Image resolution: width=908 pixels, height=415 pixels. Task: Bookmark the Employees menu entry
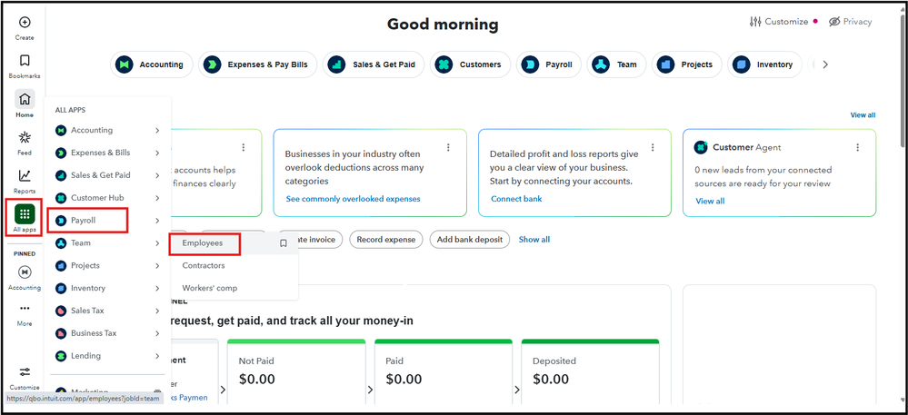coord(284,243)
